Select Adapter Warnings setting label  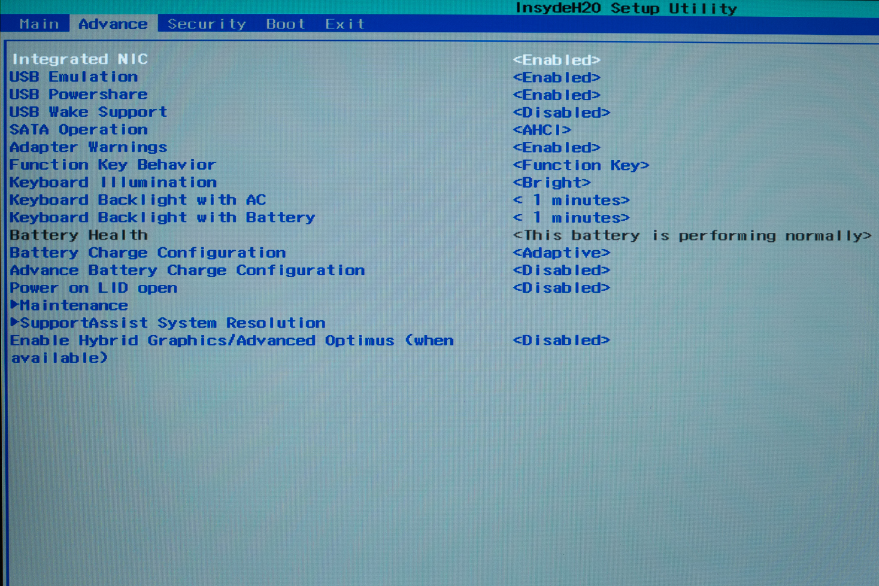point(88,147)
